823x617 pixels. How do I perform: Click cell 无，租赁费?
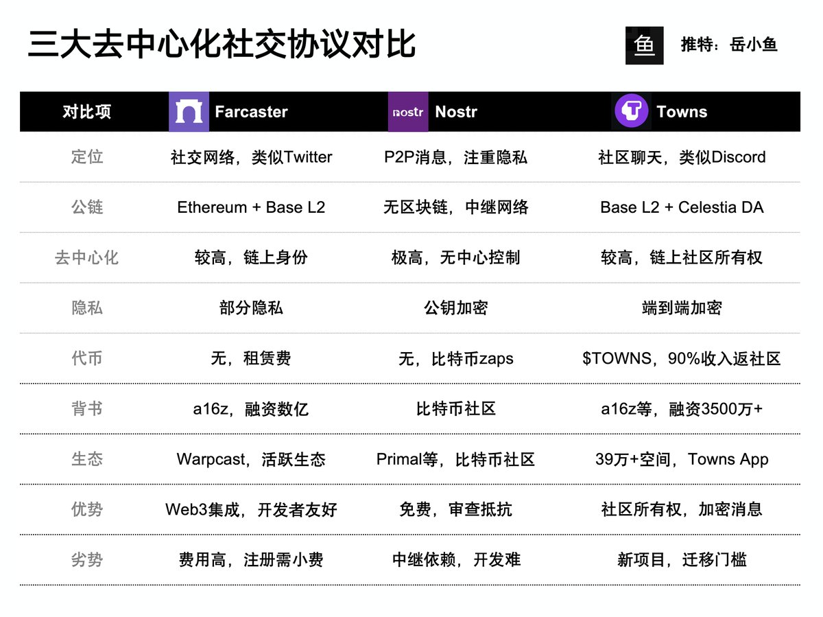(251, 358)
